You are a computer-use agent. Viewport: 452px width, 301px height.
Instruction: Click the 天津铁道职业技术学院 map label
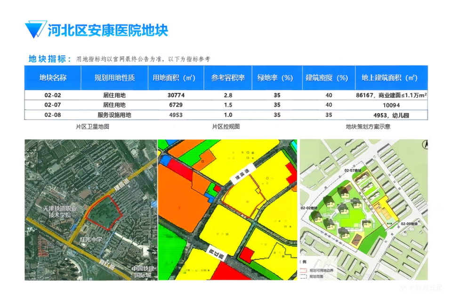pyautogui.click(x=60, y=212)
